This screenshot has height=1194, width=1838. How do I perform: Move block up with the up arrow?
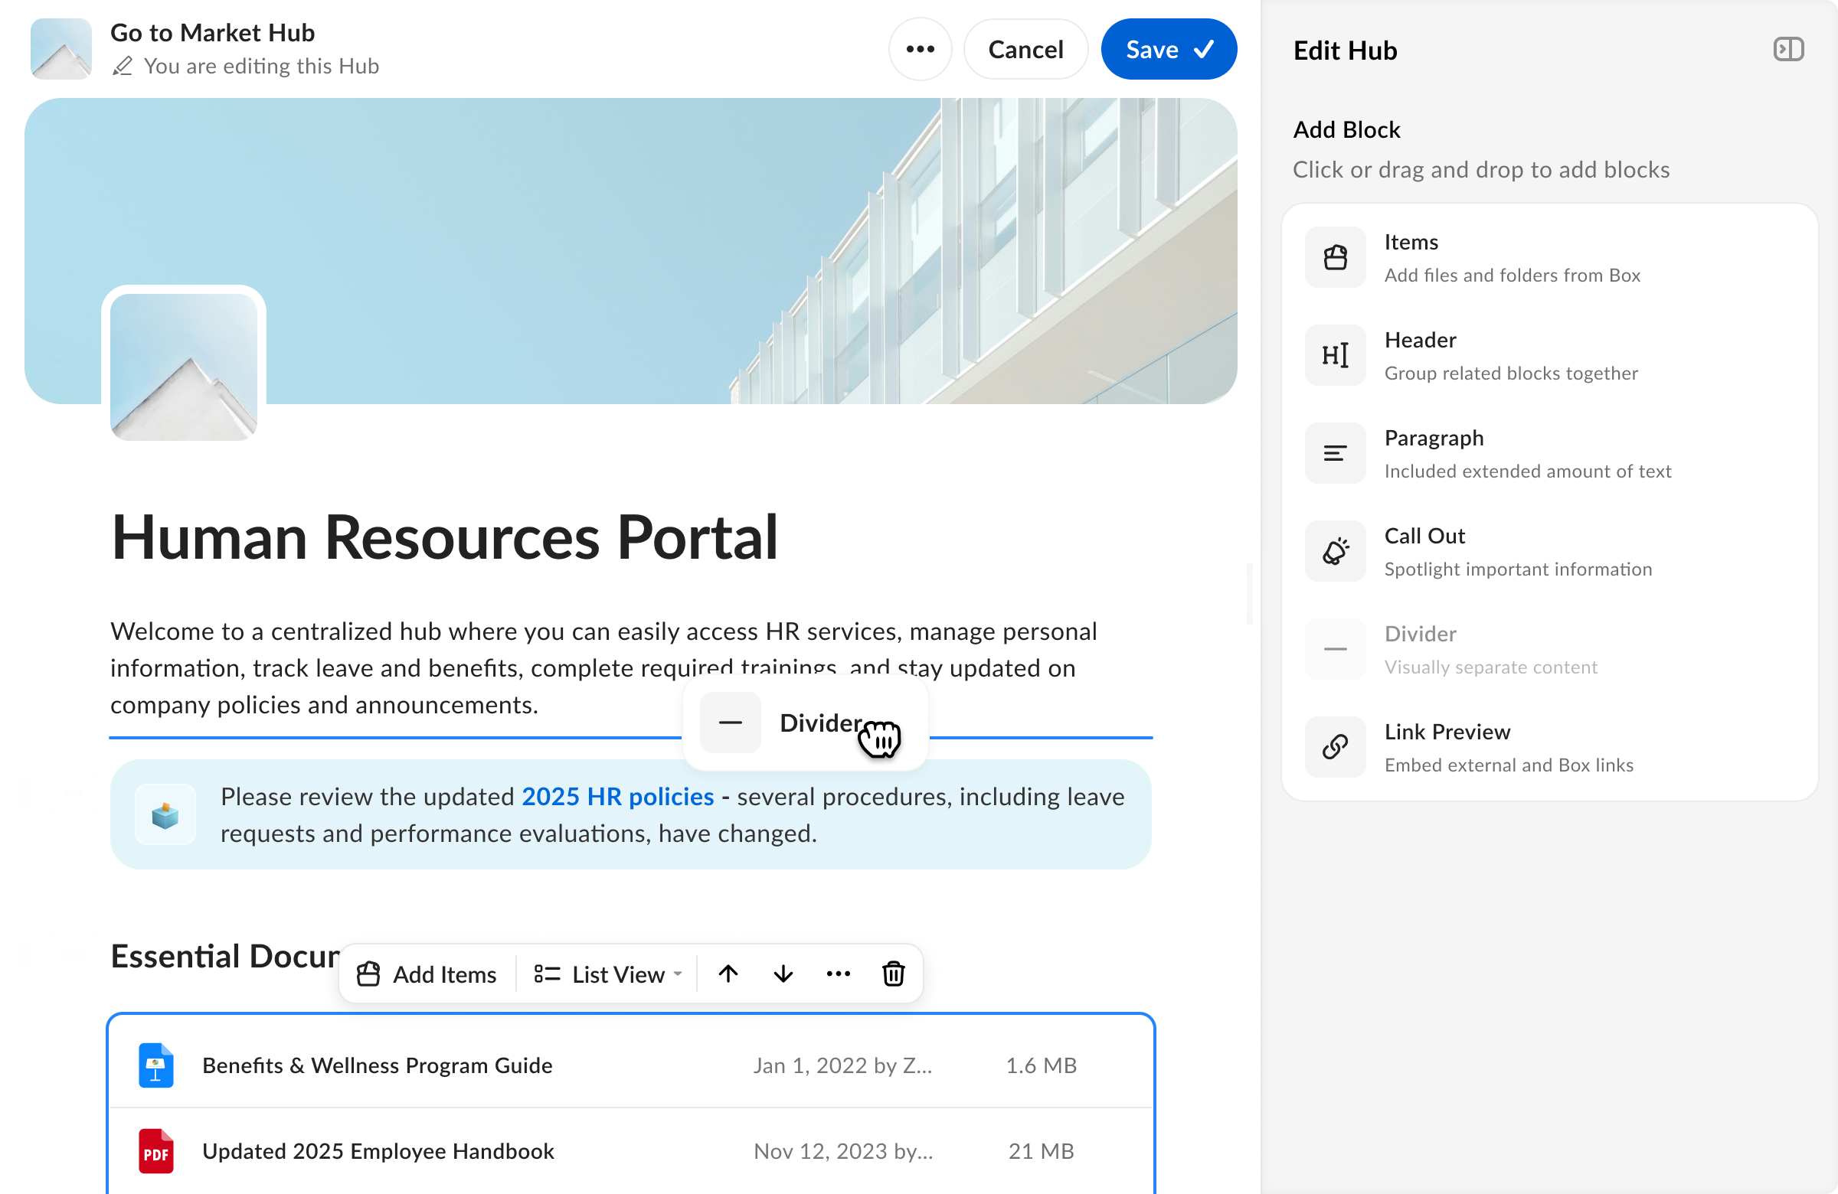point(728,974)
